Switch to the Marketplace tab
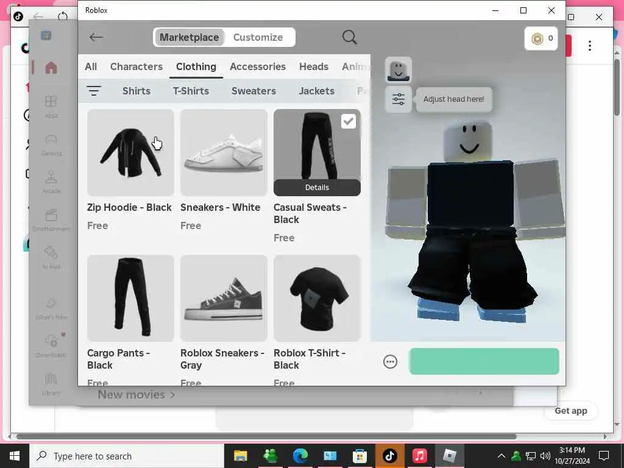 189,37
